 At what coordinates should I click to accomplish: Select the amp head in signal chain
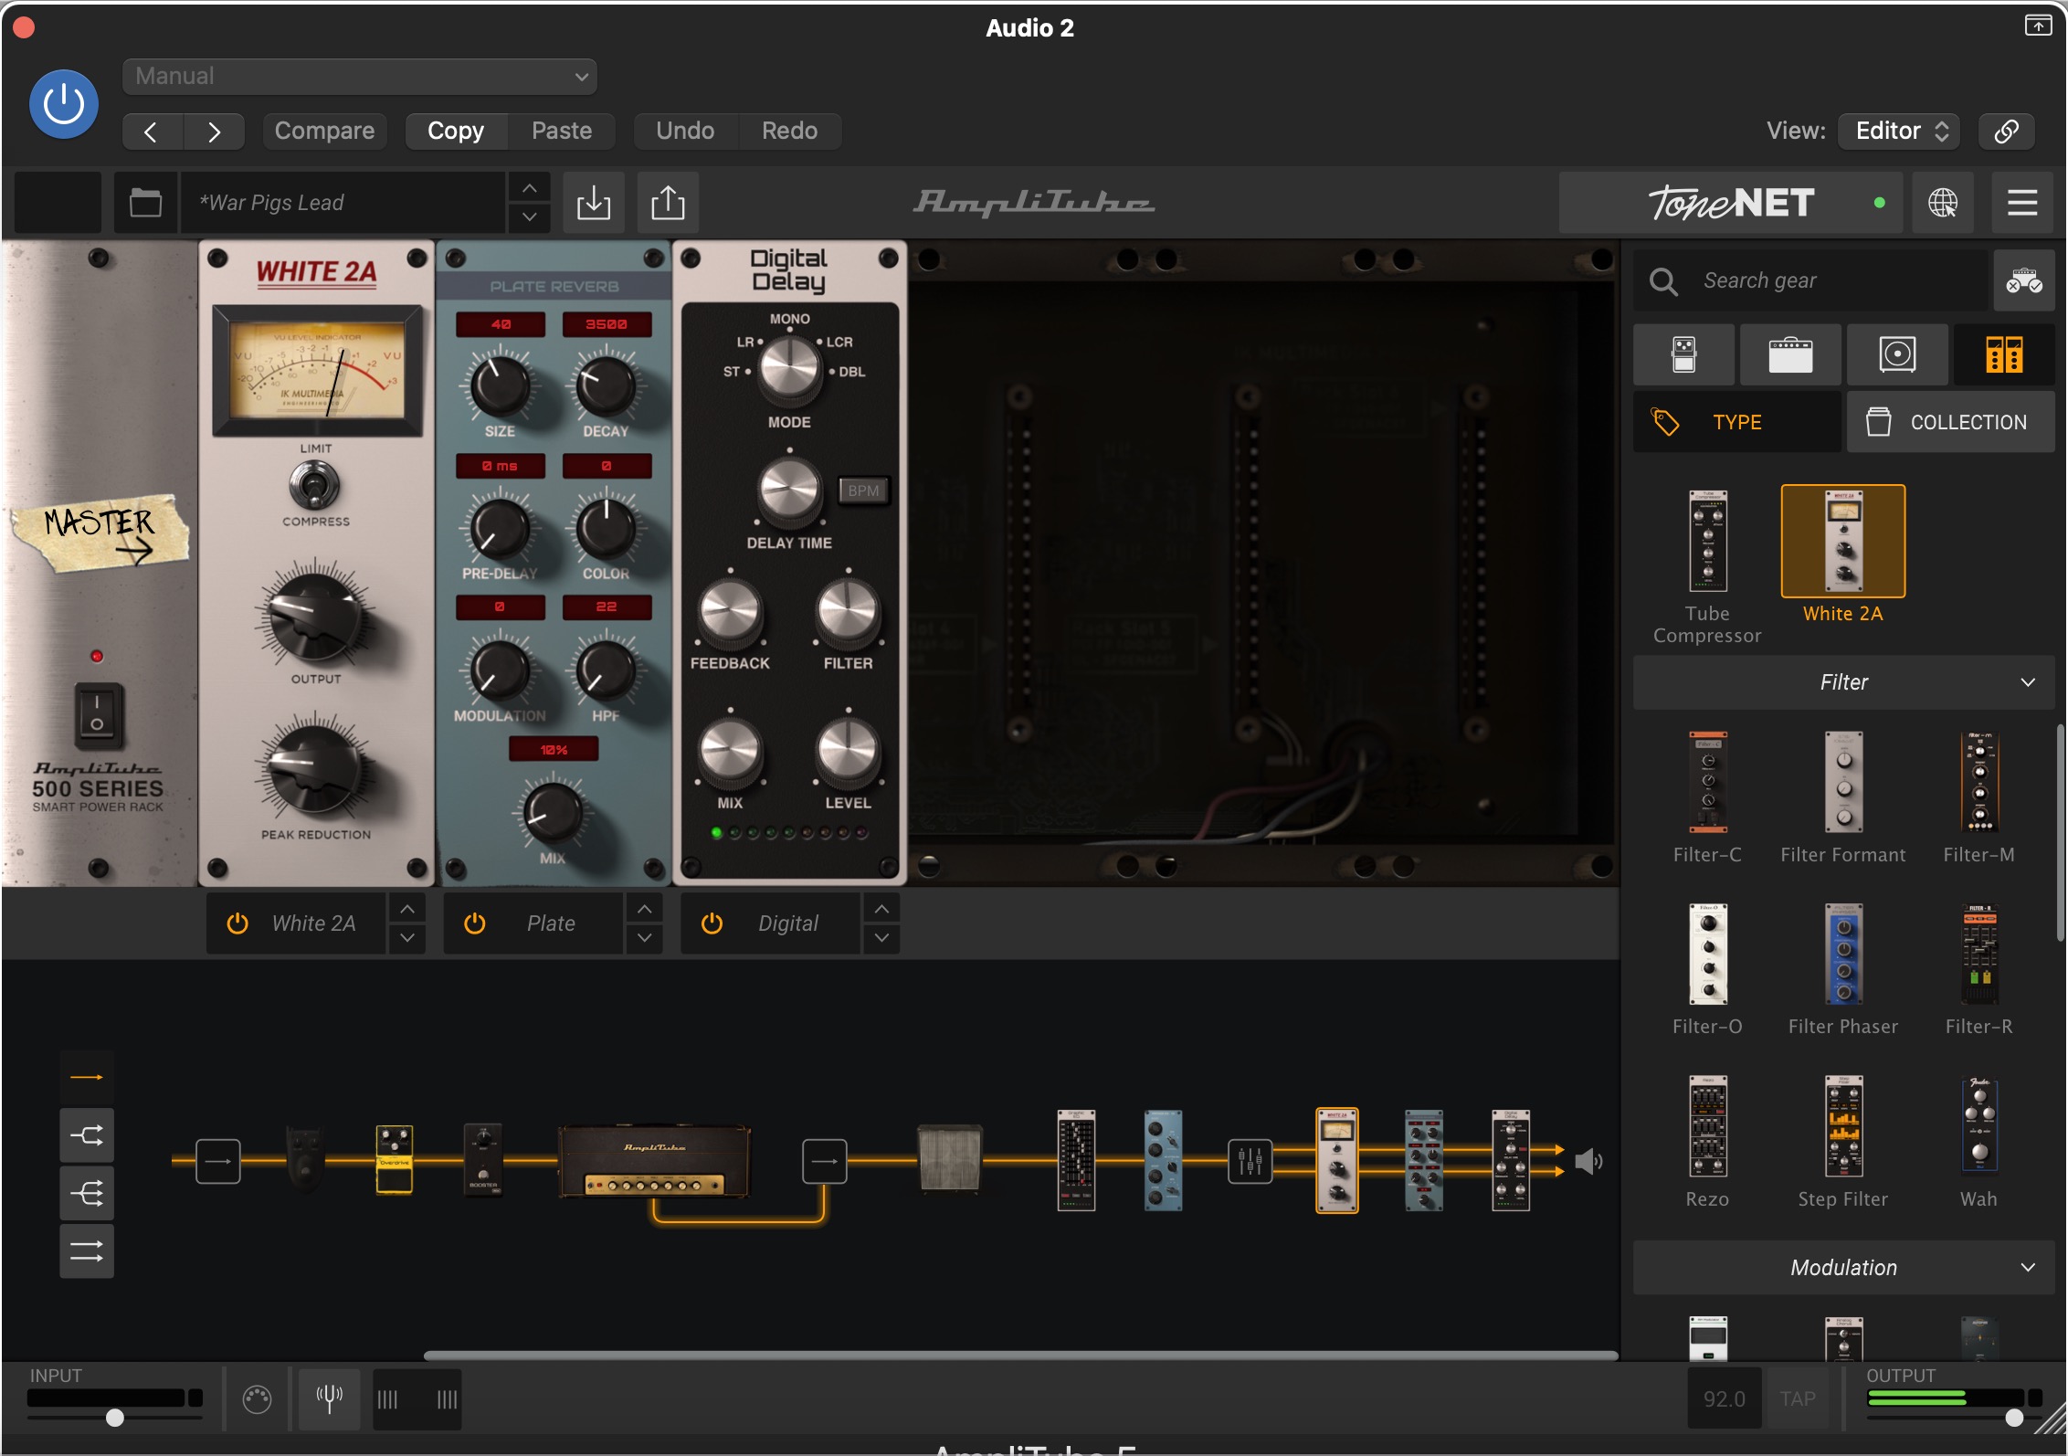coord(654,1161)
